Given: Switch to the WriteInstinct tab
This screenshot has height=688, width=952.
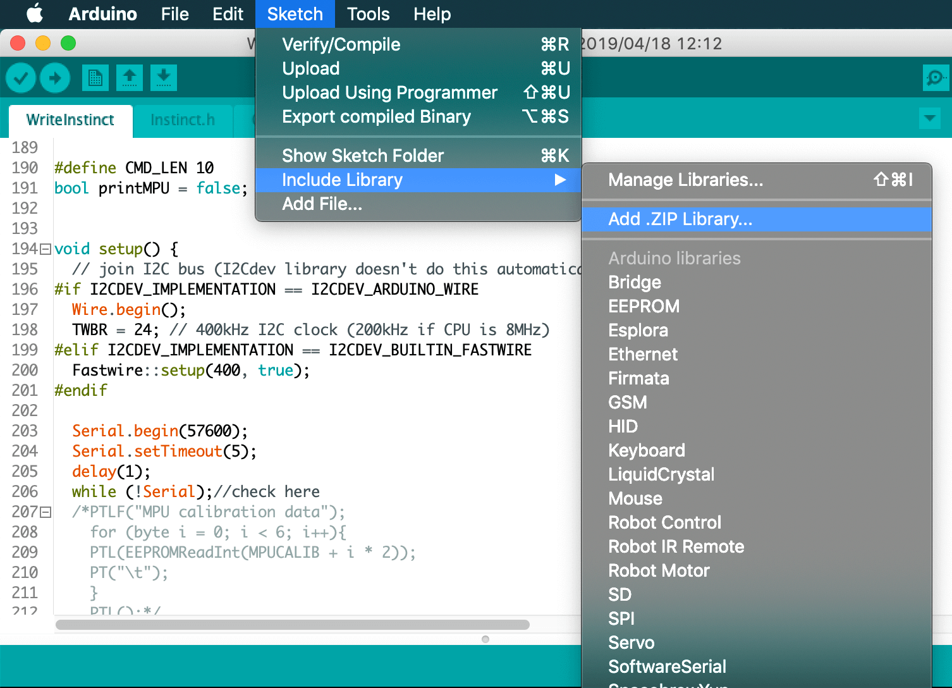Looking at the screenshot, I should tap(70, 120).
